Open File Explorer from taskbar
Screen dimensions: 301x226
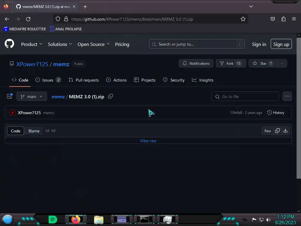[99, 220]
